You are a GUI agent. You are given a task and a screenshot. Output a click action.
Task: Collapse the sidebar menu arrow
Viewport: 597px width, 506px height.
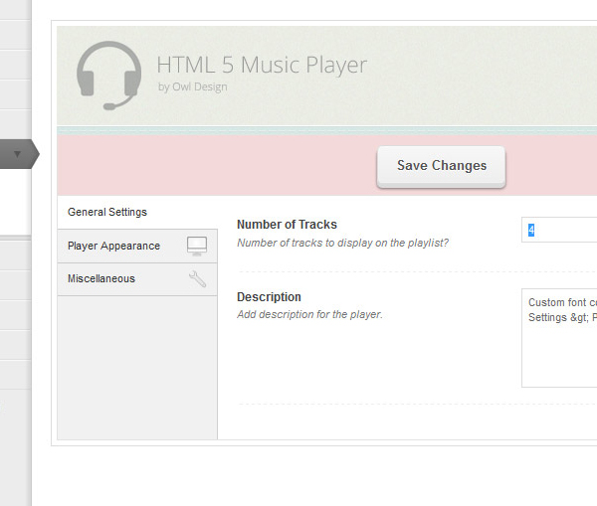coord(17,154)
